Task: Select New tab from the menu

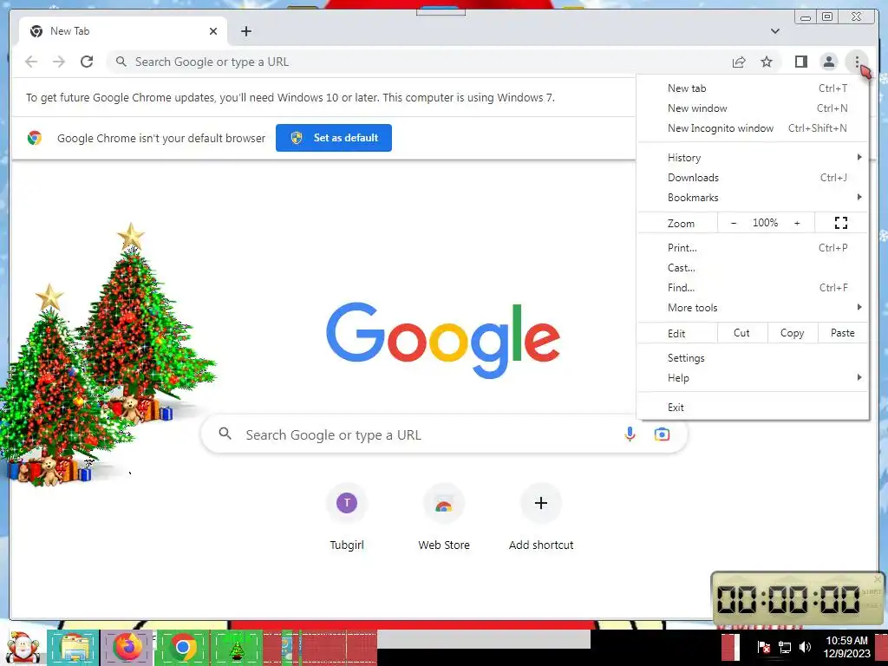Action: (x=753, y=88)
